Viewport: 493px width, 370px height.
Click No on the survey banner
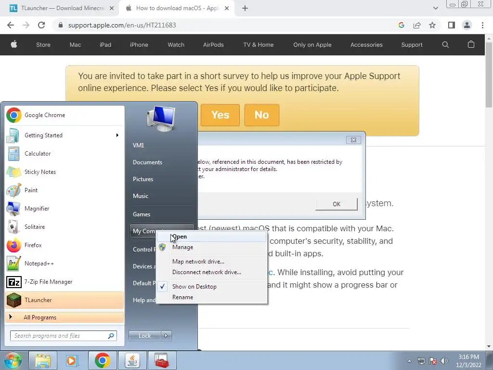pyautogui.click(x=261, y=115)
